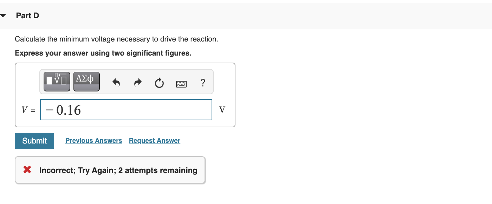Show the keyboard shortcuts panel
This screenshot has width=492, height=204.
click(x=181, y=84)
